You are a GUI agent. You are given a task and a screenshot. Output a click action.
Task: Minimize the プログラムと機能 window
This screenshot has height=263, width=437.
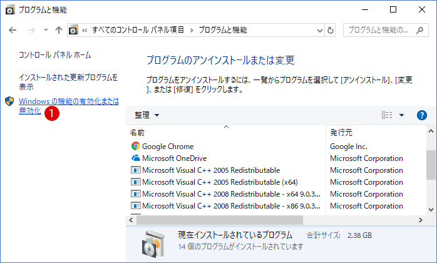[365, 10]
